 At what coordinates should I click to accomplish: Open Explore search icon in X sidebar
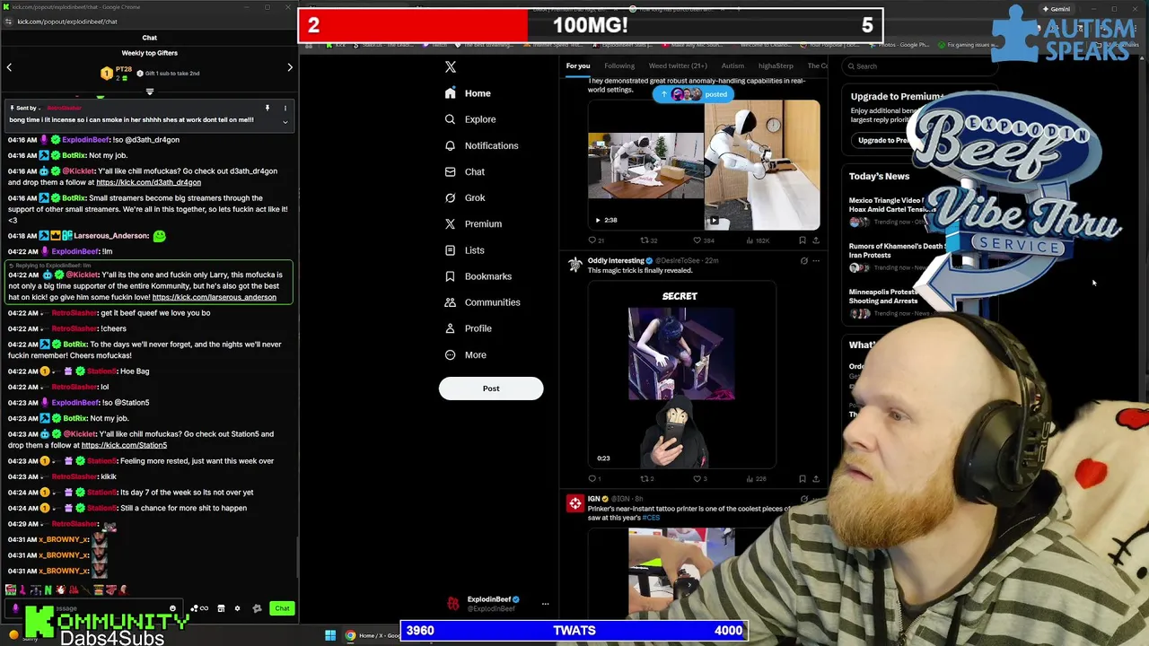pos(450,119)
